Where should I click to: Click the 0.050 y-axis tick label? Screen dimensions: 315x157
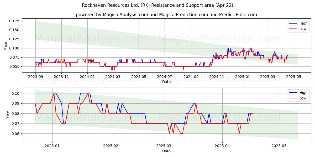[x=14, y=66]
